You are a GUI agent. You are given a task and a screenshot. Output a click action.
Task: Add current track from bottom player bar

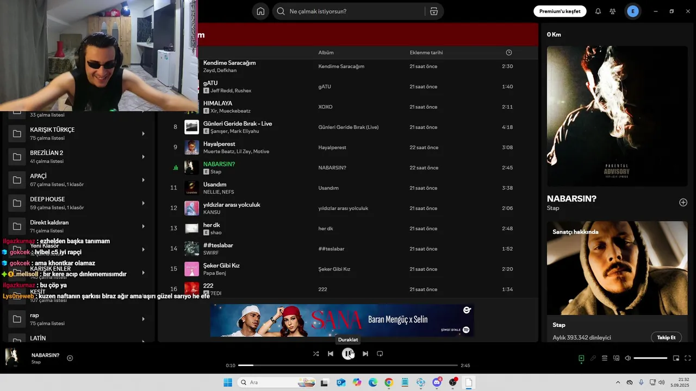[x=70, y=358]
